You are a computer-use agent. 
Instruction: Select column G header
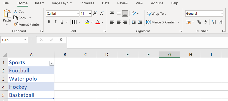tap(170, 54)
